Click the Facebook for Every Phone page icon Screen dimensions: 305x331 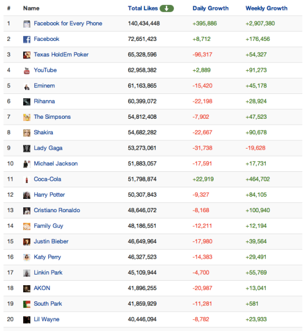(27, 24)
